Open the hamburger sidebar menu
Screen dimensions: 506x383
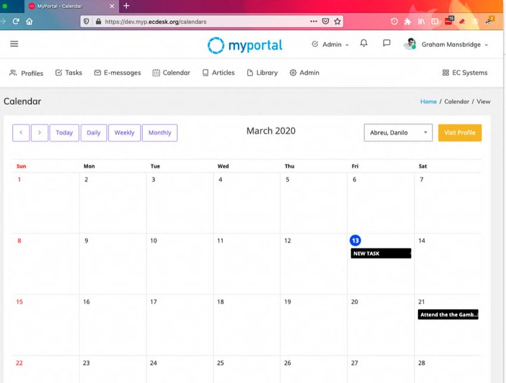point(14,43)
